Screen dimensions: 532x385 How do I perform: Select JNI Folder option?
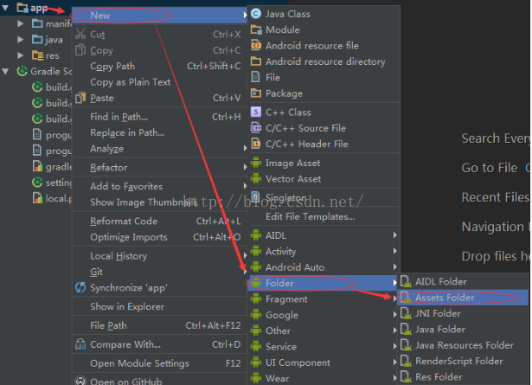click(438, 313)
